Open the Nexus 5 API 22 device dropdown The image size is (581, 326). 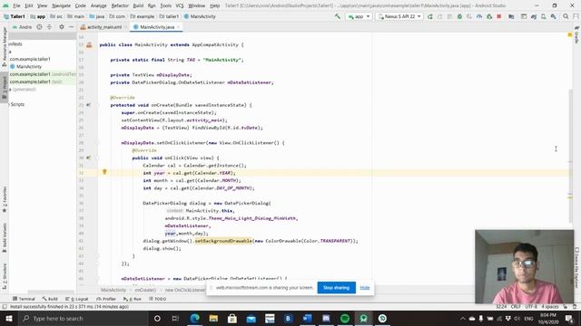399,16
